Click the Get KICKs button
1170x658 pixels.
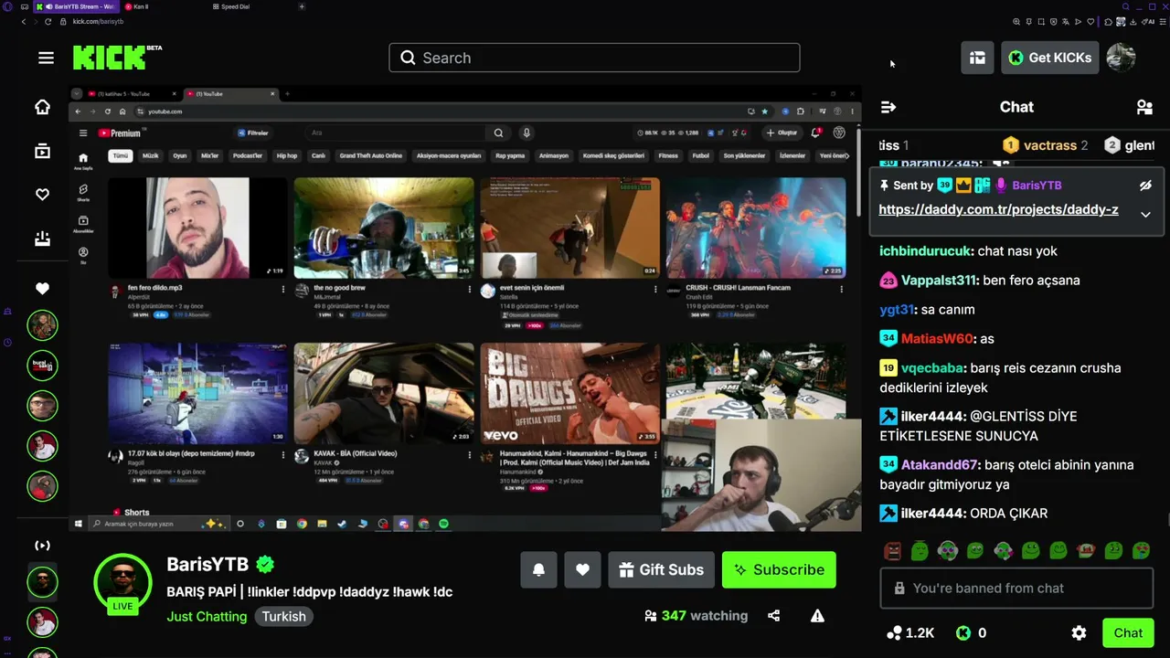[x=1049, y=58]
